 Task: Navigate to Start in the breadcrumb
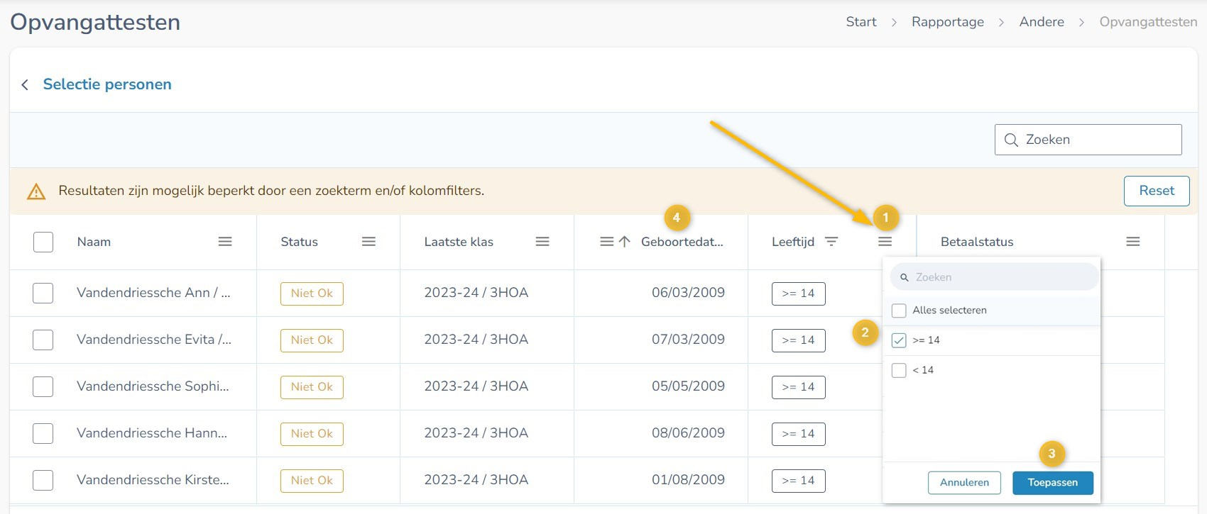[861, 22]
